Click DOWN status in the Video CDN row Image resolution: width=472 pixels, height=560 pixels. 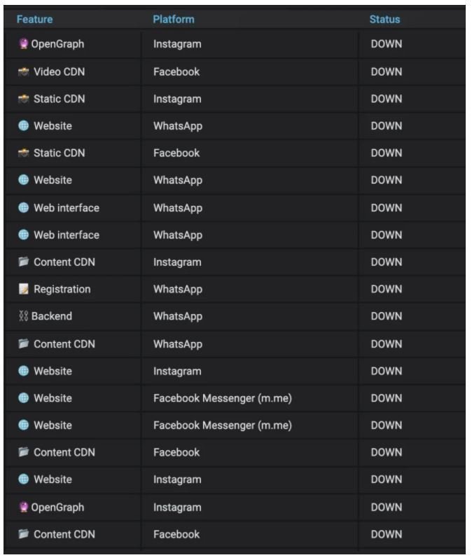click(x=387, y=71)
